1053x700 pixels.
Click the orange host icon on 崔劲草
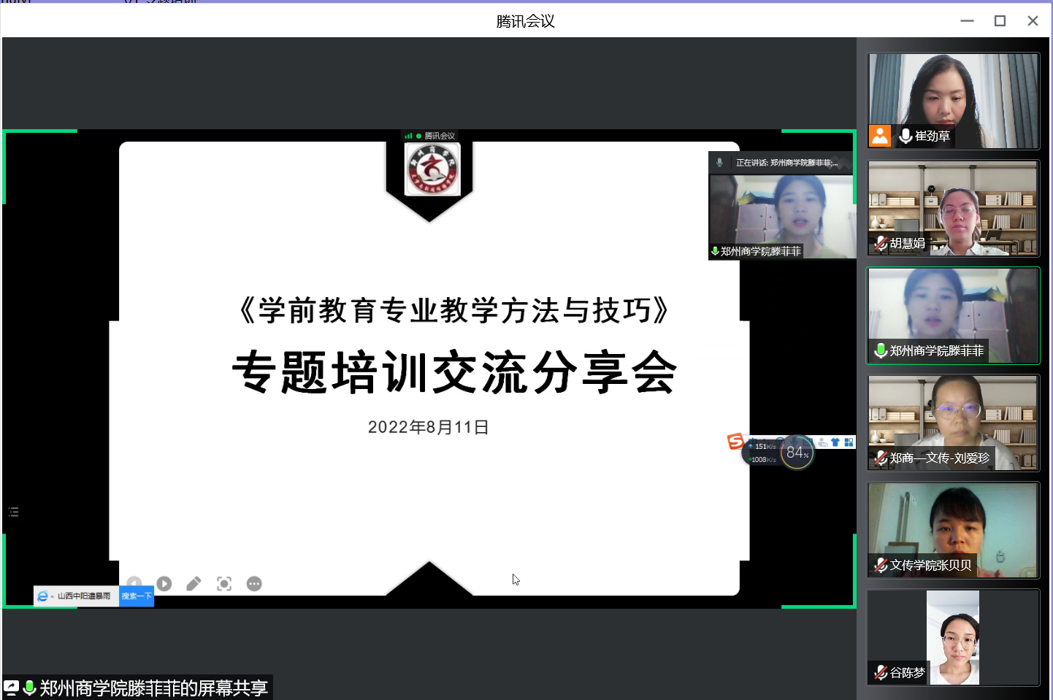(880, 136)
